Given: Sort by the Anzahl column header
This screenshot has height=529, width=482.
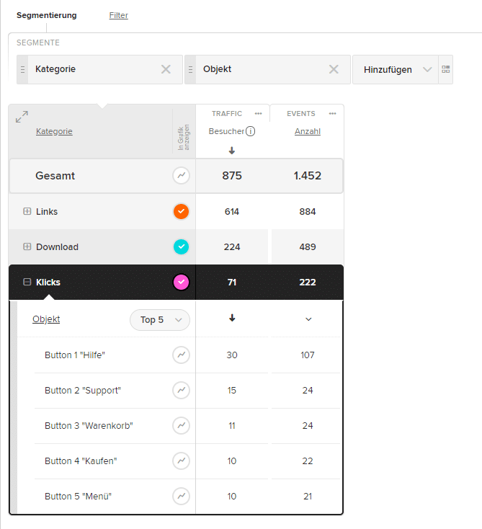Looking at the screenshot, I should click(308, 131).
